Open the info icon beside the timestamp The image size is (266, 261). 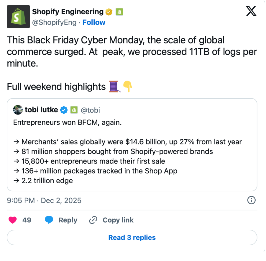click(251, 200)
